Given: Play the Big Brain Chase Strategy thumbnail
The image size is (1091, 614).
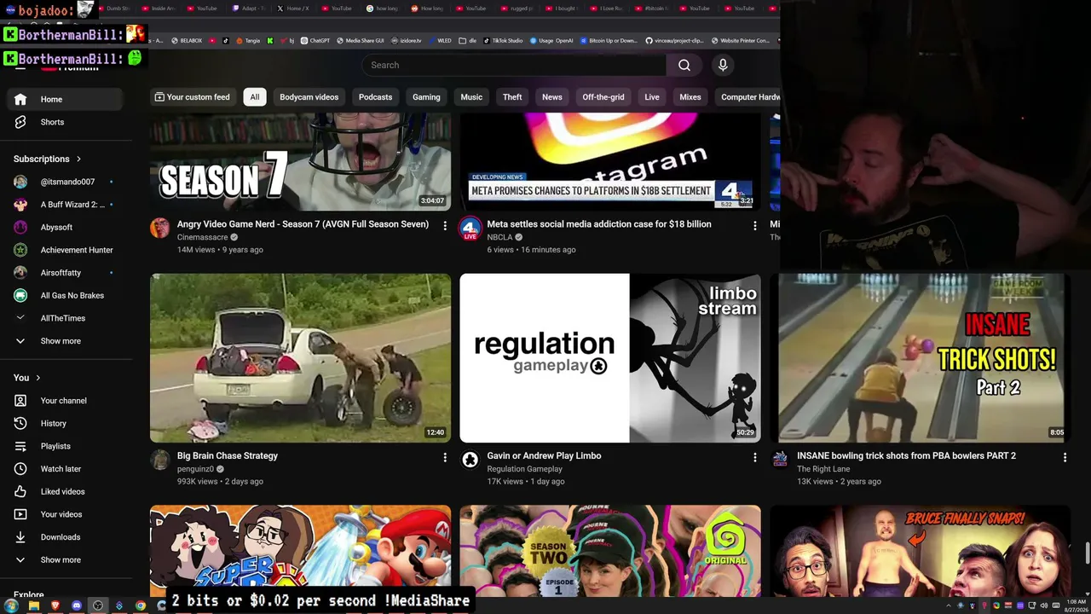Looking at the screenshot, I should [300, 358].
